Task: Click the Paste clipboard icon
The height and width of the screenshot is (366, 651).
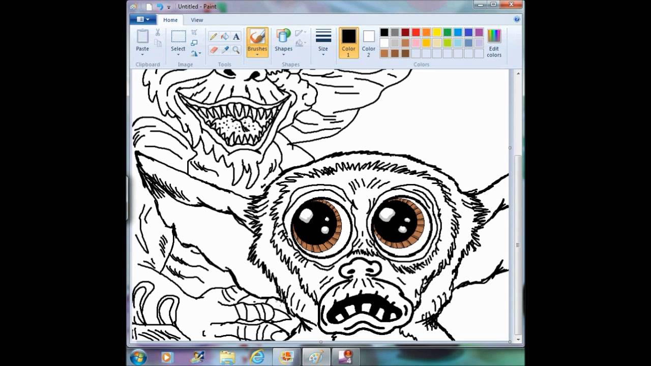Action: tap(142, 37)
